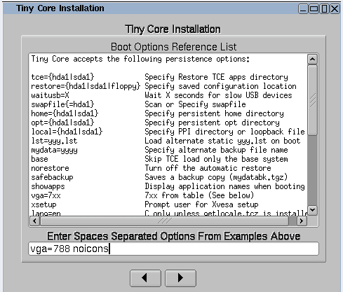Viewport: 343px width, 292px height.
Task: Click 'Turn off the automatic restore' description
Action: [208, 168]
